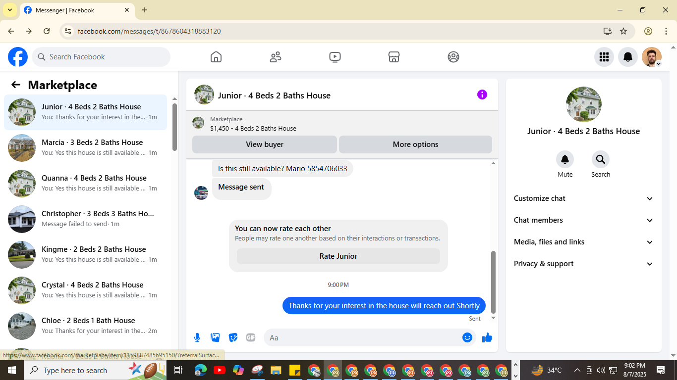Click the chat messages scrollbar
The image size is (677, 380).
coord(493,282)
